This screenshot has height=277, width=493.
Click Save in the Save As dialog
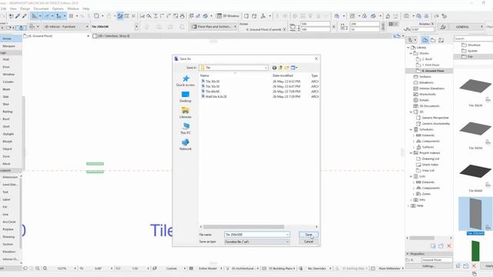tap(308, 235)
